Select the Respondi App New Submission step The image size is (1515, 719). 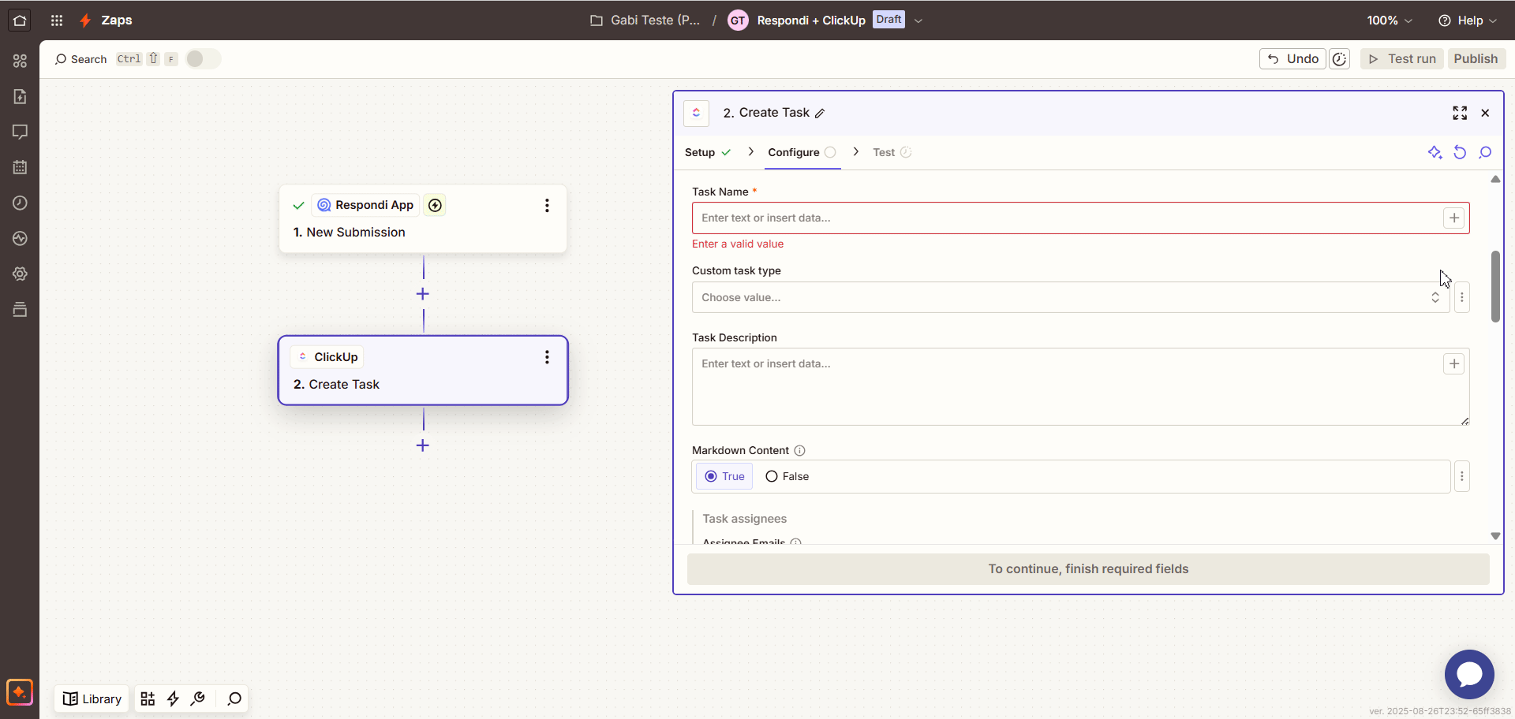(423, 219)
